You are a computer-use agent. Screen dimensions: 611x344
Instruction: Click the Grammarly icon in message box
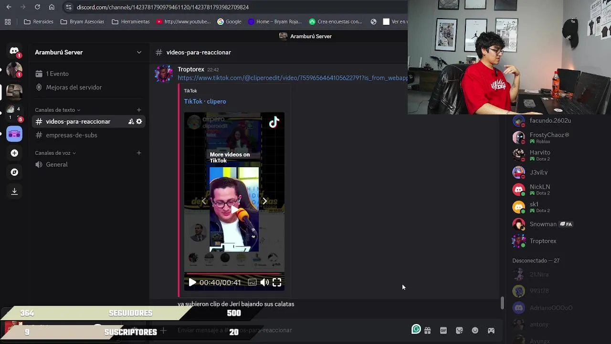(416, 329)
